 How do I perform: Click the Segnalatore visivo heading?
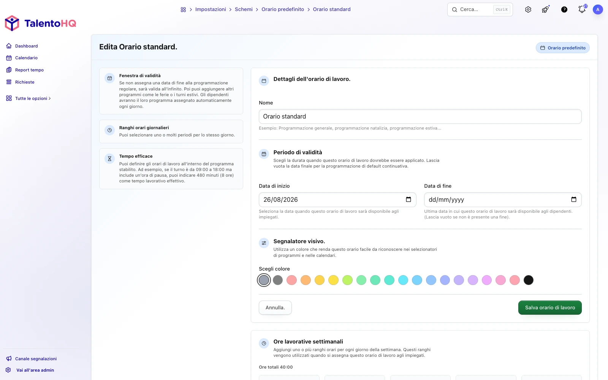coord(299,241)
